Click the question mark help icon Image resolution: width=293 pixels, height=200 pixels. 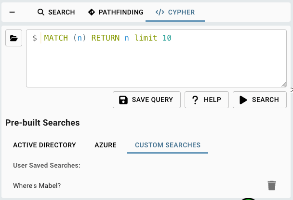pyautogui.click(x=195, y=100)
